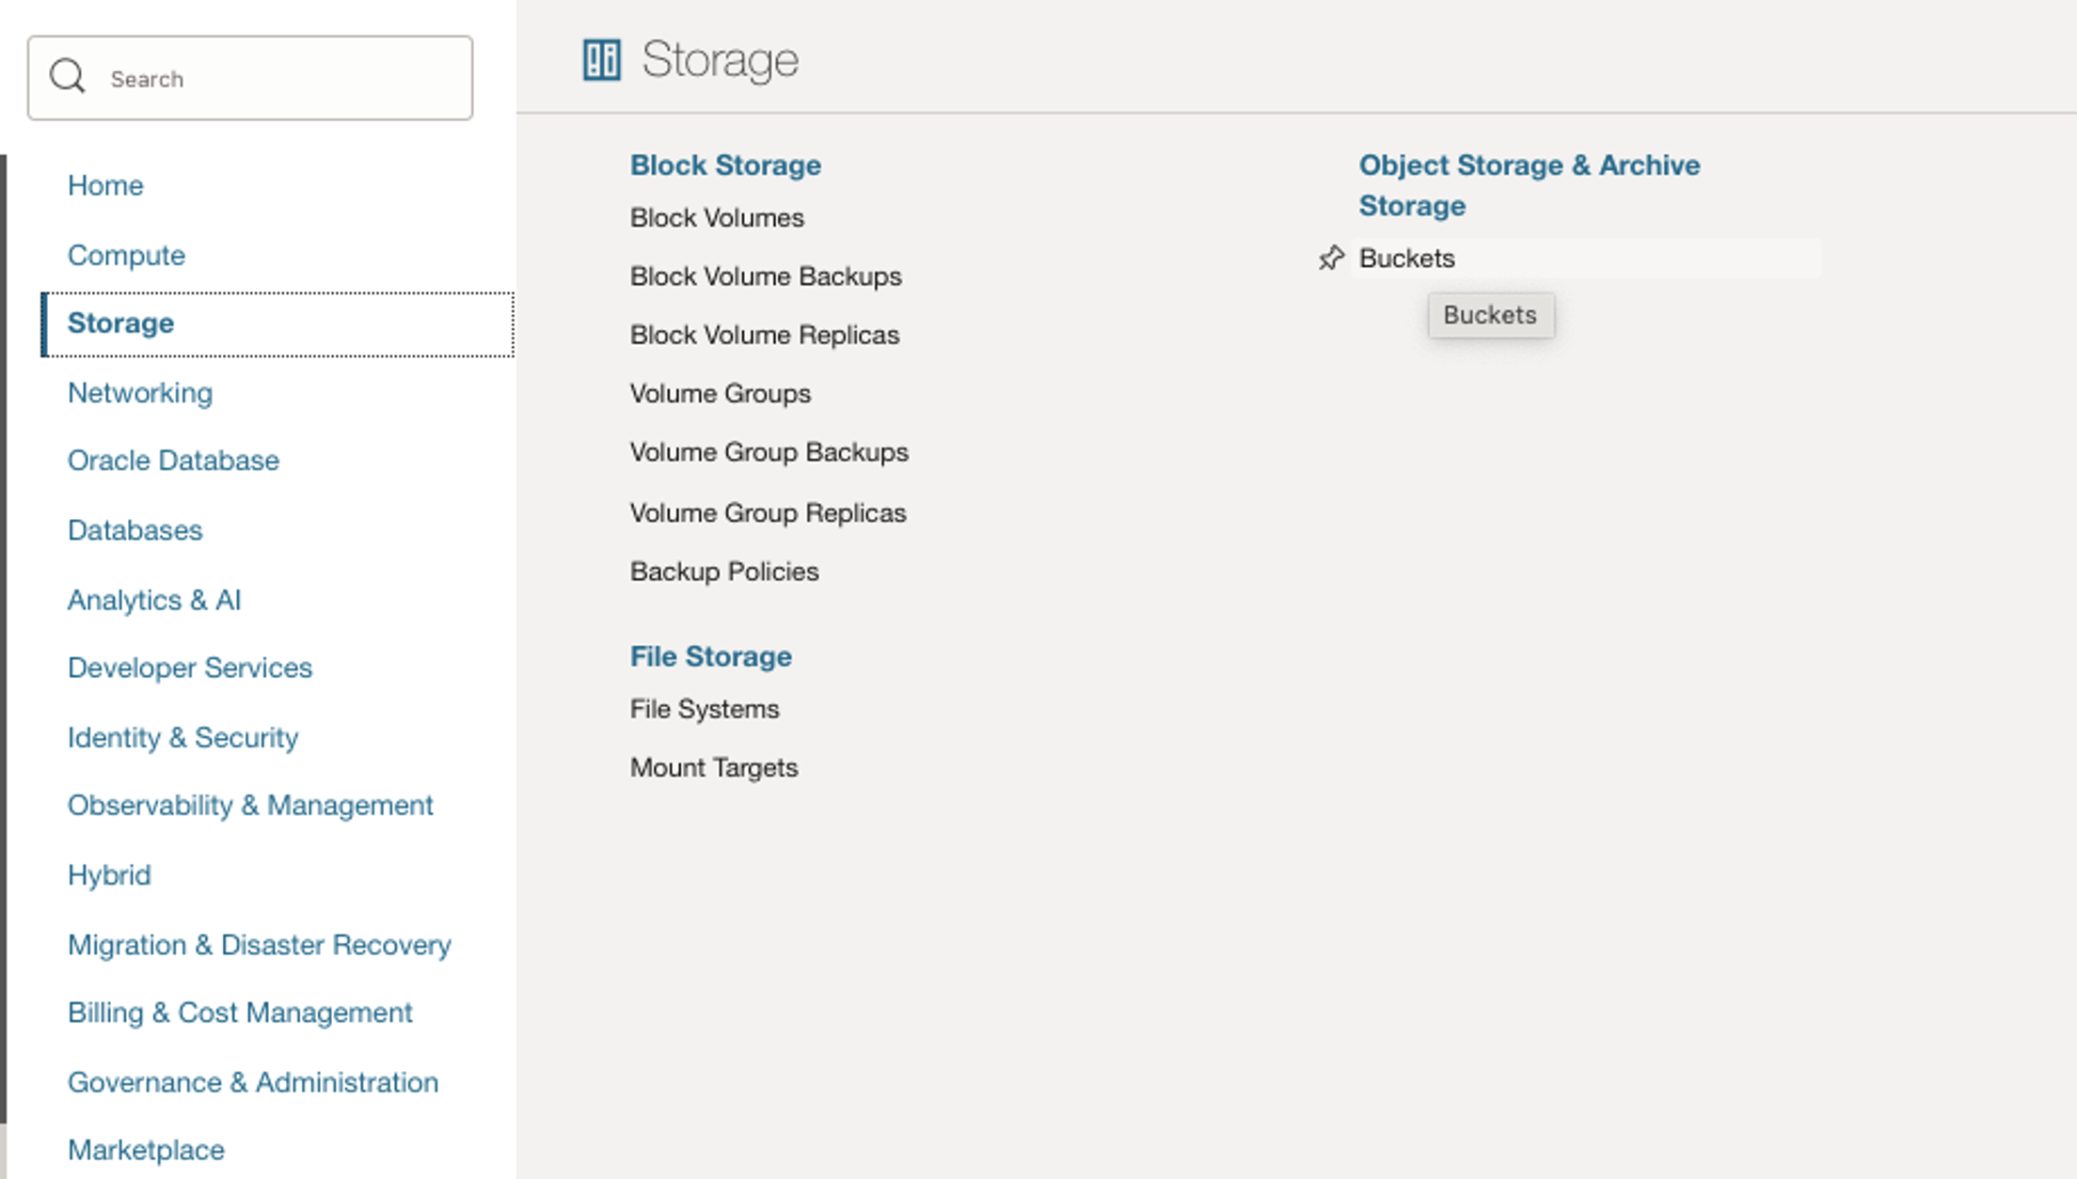This screenshot has width=2077, height=1179.
Task: Click the Storage service icon in the header
Action: (602, 59)
